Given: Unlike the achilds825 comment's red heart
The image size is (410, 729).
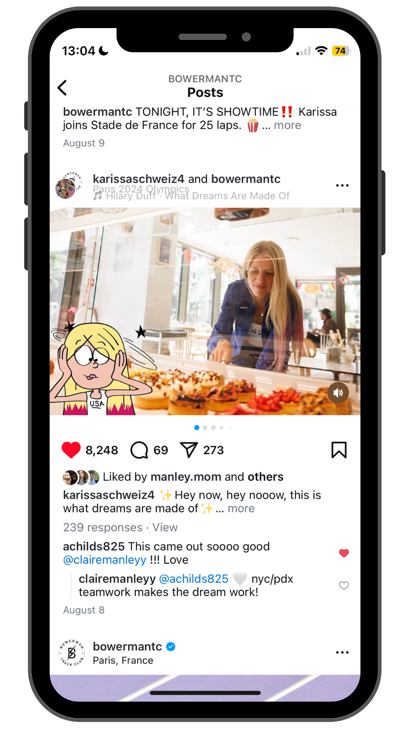Looking at the screenshot, I should click(344, 553).
